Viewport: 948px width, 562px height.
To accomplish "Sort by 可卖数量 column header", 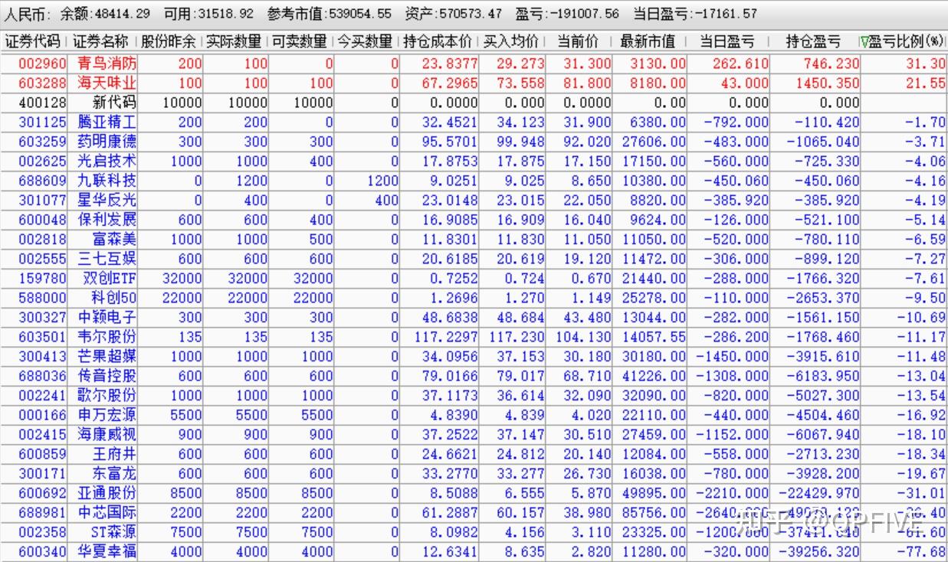I will [x=300, y=41].
